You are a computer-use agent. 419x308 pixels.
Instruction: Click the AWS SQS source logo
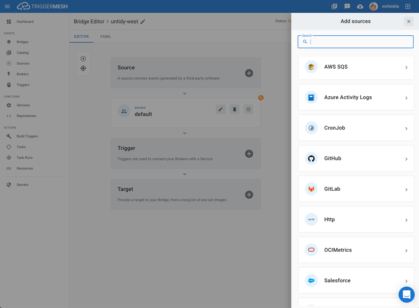311,67
